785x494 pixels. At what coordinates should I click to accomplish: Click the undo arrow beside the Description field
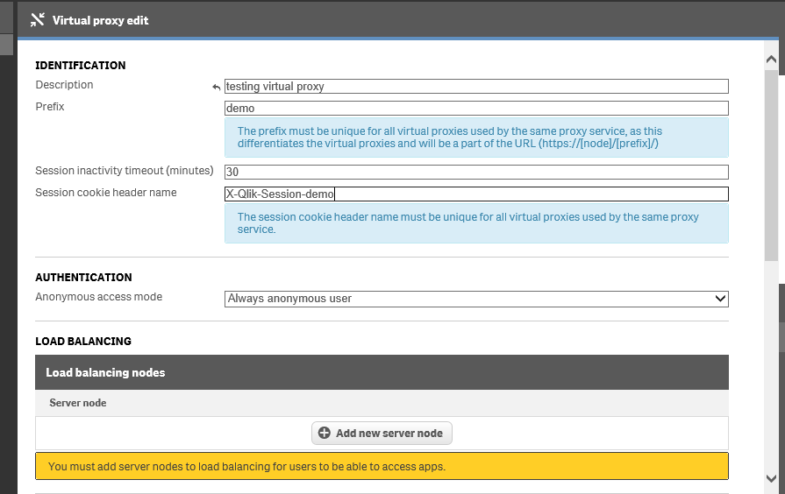[217, 87]
